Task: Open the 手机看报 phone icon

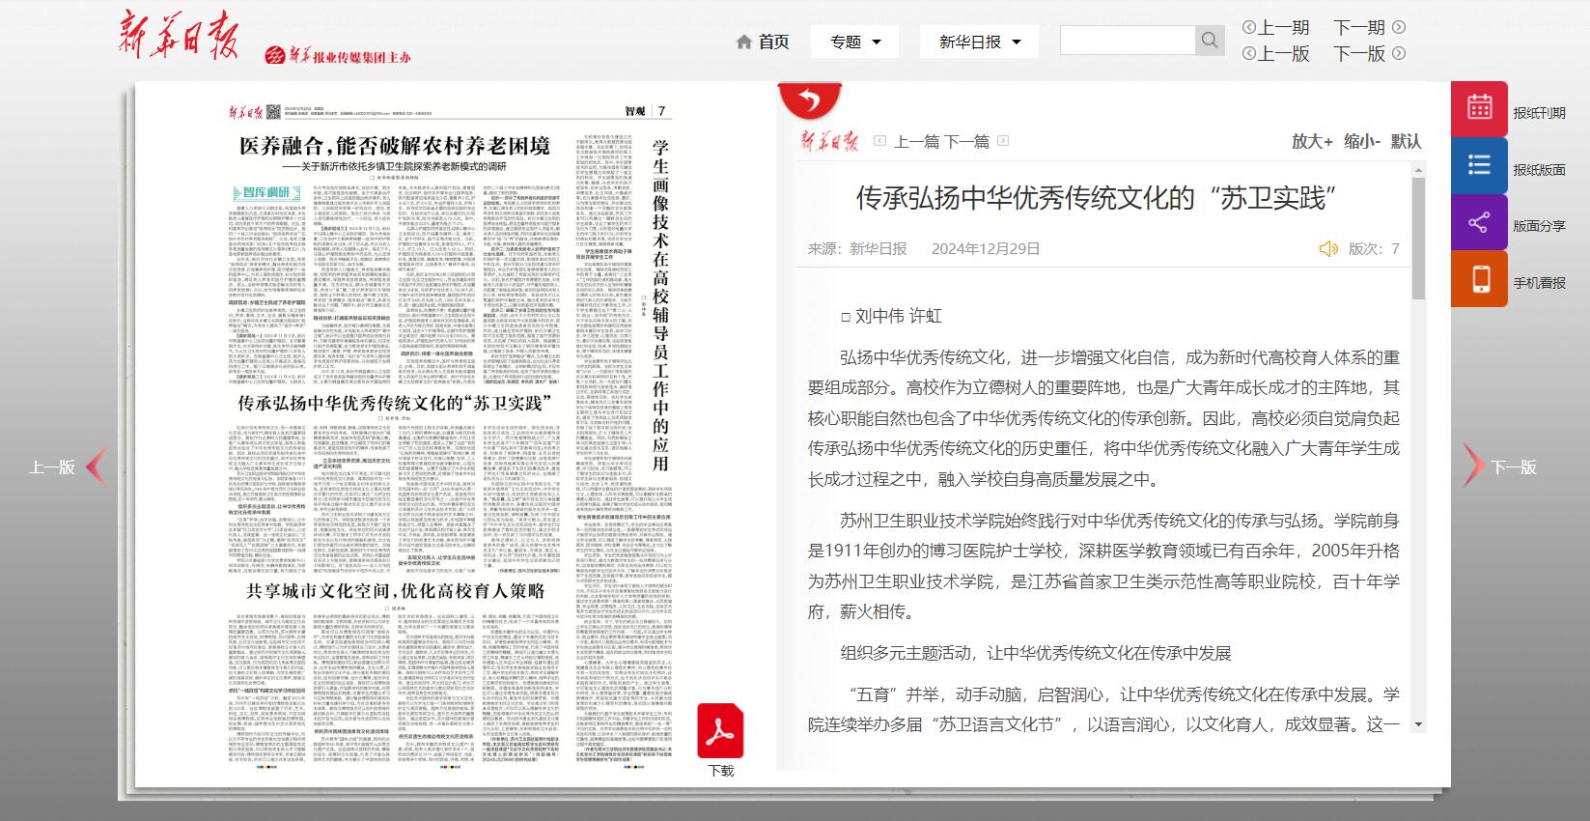Action: pyautogui.click(x=1479, y=279)
